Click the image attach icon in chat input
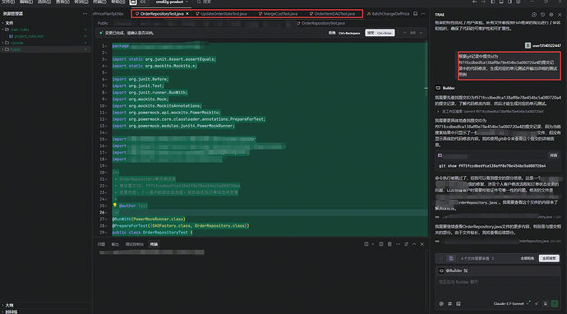567x314 pixels. 459,303
